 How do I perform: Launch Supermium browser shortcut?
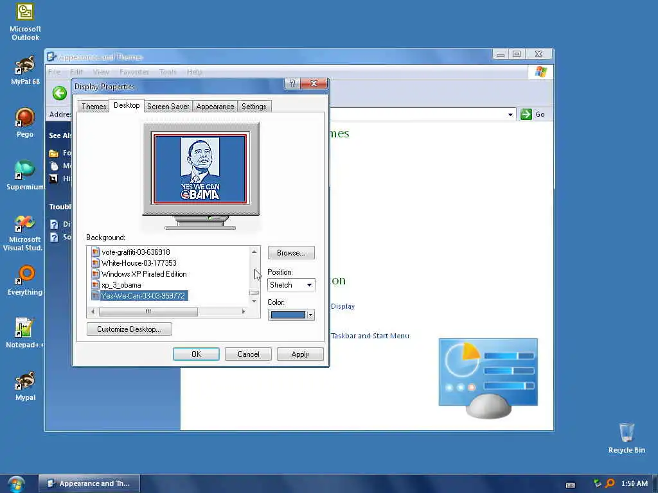coord(25,175)
